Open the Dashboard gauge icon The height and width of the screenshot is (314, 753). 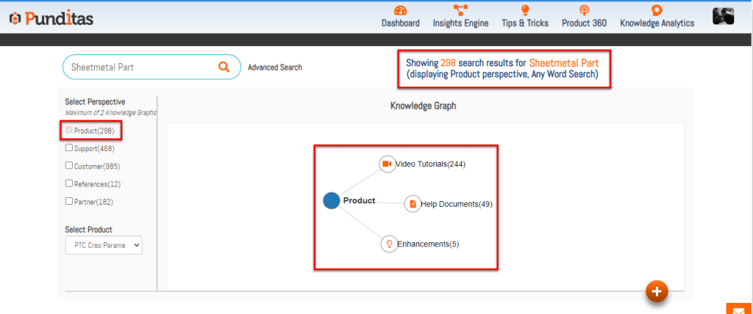point(400,10)
